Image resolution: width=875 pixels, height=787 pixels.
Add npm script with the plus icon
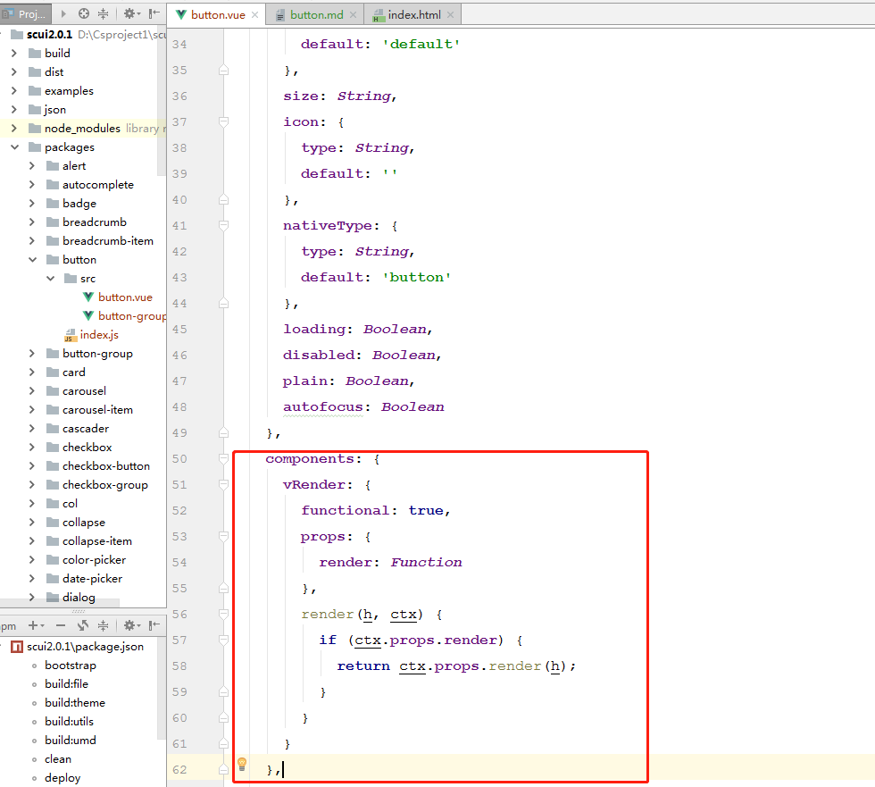[34, 625]
